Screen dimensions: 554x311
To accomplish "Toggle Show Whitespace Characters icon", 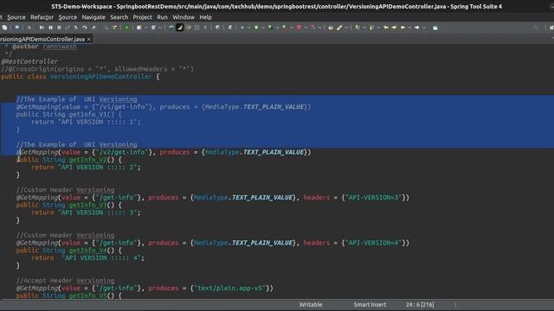I will (205, 28).
